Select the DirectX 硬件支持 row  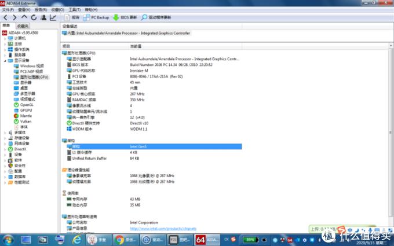tap(154, 123)
